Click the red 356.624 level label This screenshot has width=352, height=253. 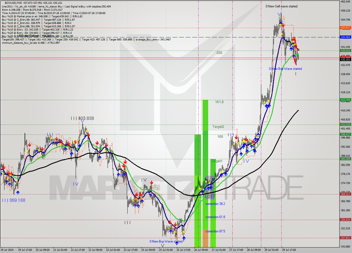pyautogui.click(x=345, y=219)
